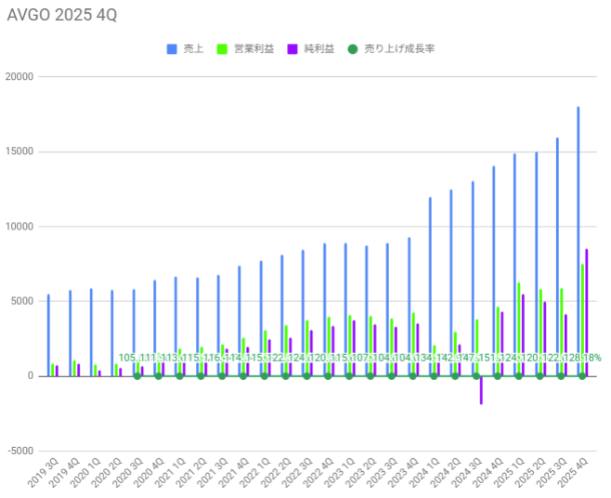Click the purple net income bar for 2025 4Q
The image size is (611, 498).
(x=587, y=313)
